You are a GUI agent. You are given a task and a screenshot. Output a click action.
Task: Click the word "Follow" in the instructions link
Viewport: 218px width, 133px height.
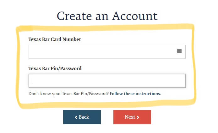(116, 94)
